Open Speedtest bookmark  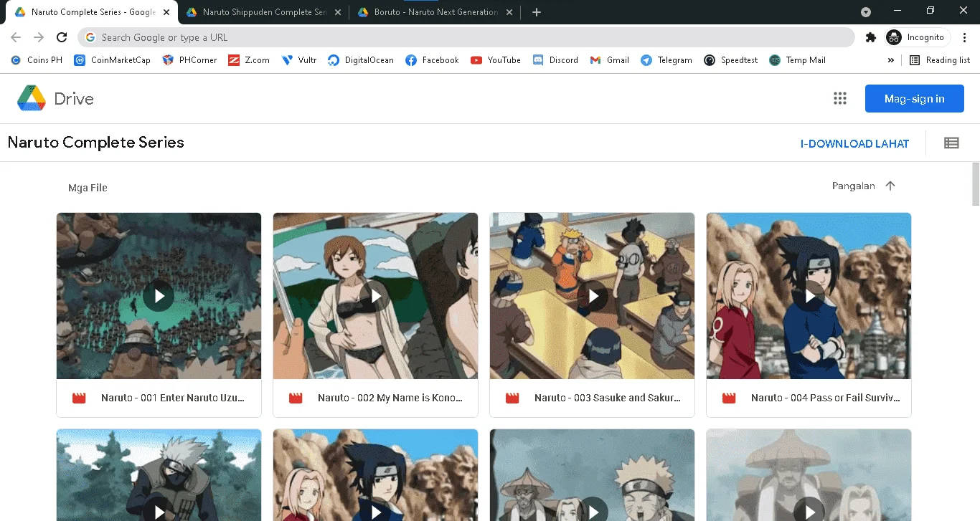(x=731, y=60)
